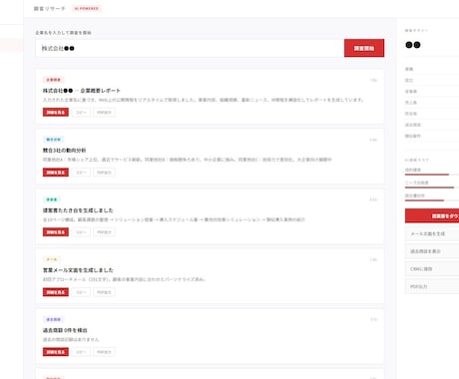Click the score bar below ニーズ合致度
The image size is (459, 379).
point(432,200)
